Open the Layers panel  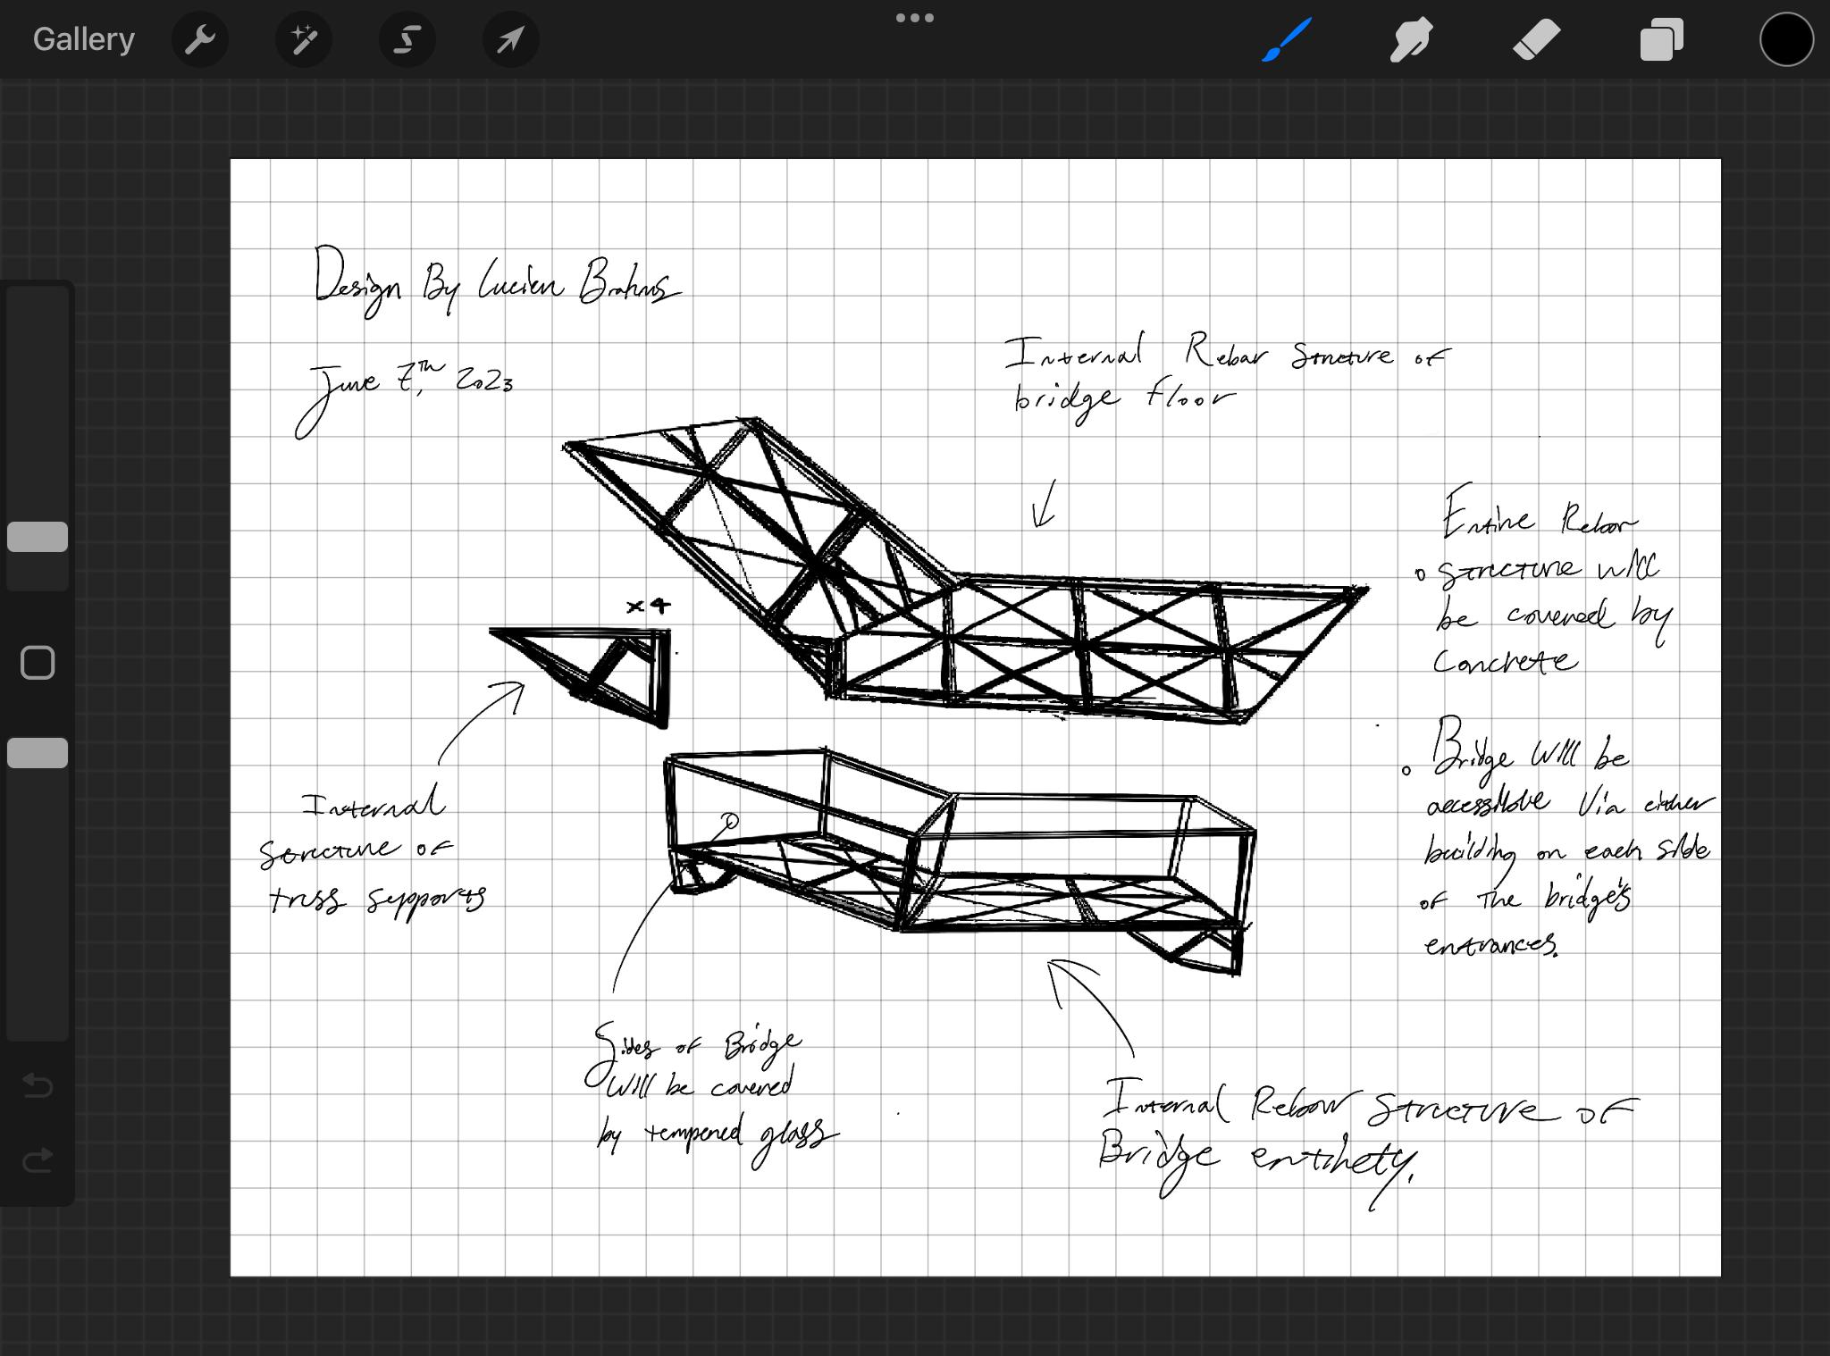coord(1661,39)
